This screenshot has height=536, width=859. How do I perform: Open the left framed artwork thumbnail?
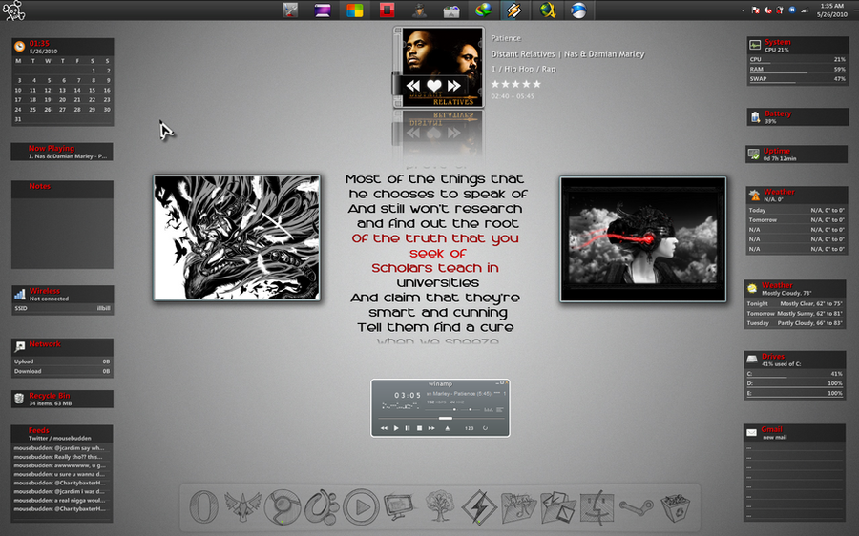pos(237,237)
